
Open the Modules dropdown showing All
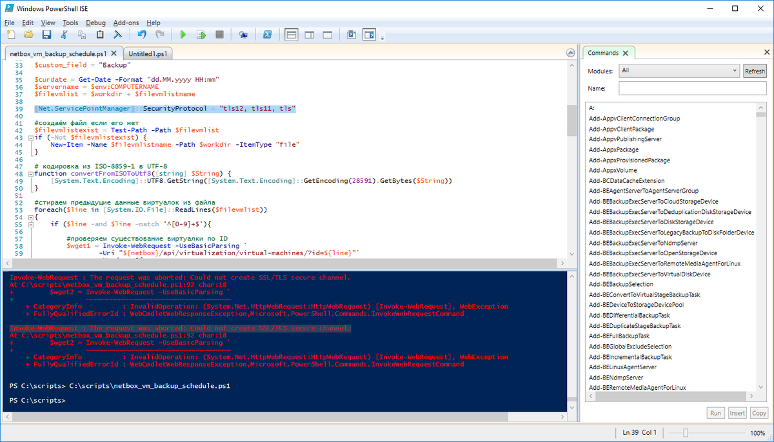pos(679,71)
